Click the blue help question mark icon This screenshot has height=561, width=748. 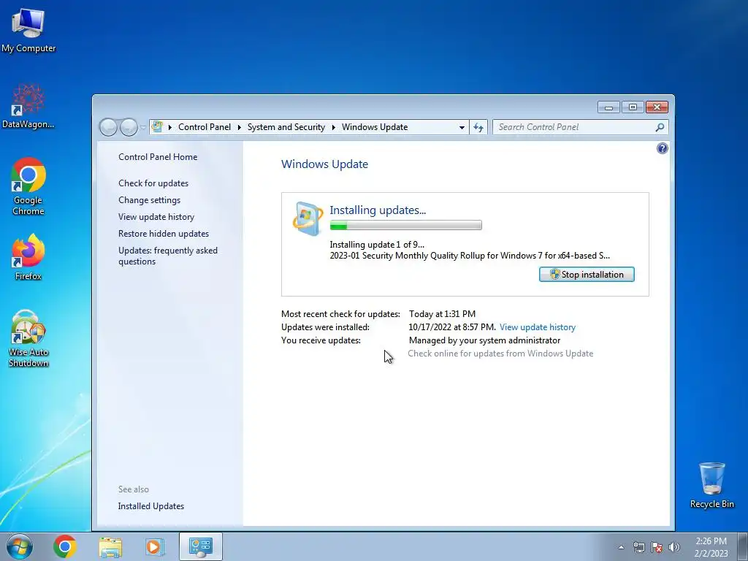tap(662, 148)
